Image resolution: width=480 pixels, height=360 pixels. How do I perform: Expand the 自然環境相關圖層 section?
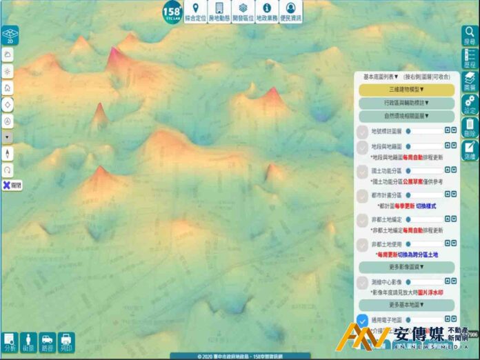[406, 116]
